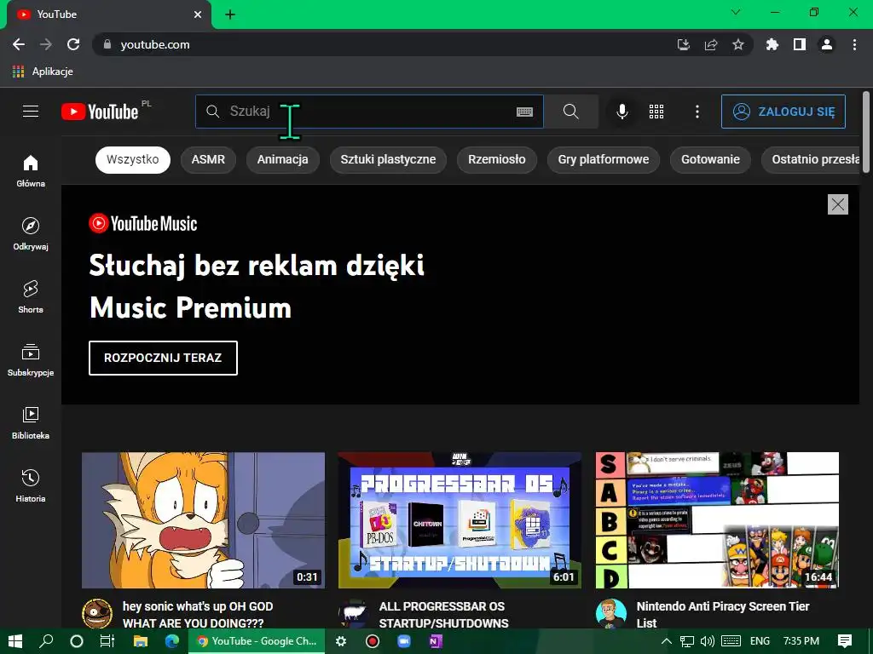The image size is (873, 654).
Task: Open 'Nintendo Anti Piracy Screen Tier List' title
Action: point(723,615)
